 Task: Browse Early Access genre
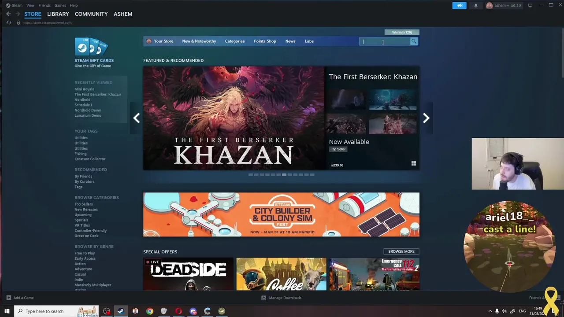click(85, 258)
